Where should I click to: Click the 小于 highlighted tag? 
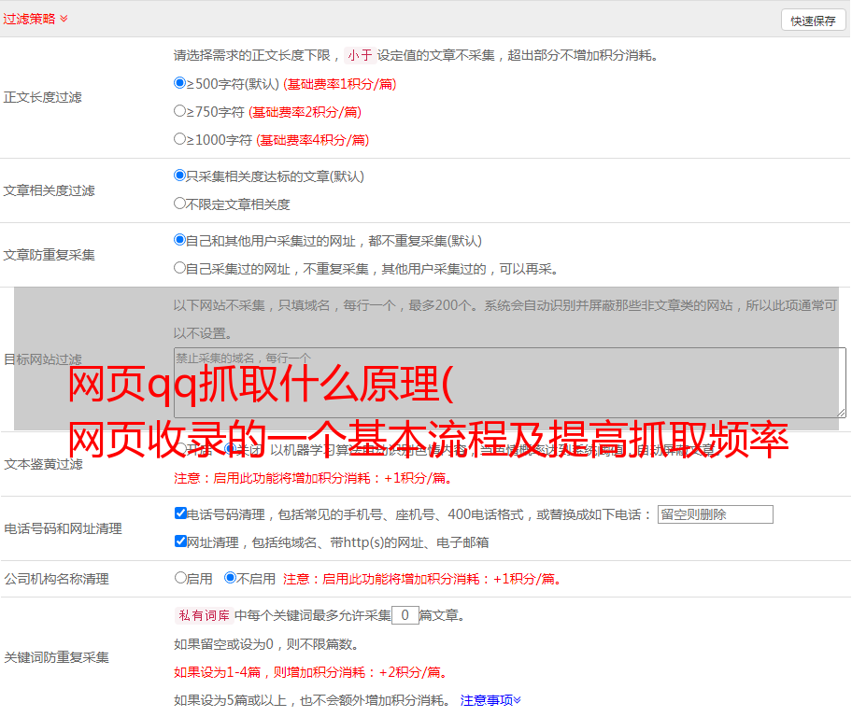[361, 55]
